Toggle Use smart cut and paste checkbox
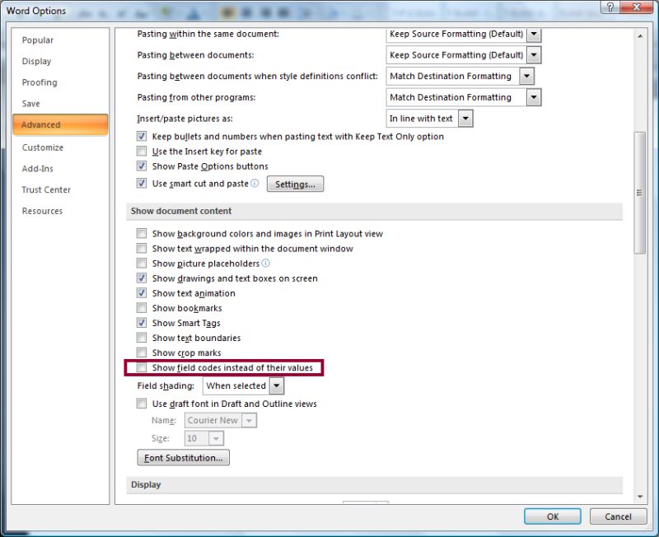This screenshot has height=537, width=659. 142,183
